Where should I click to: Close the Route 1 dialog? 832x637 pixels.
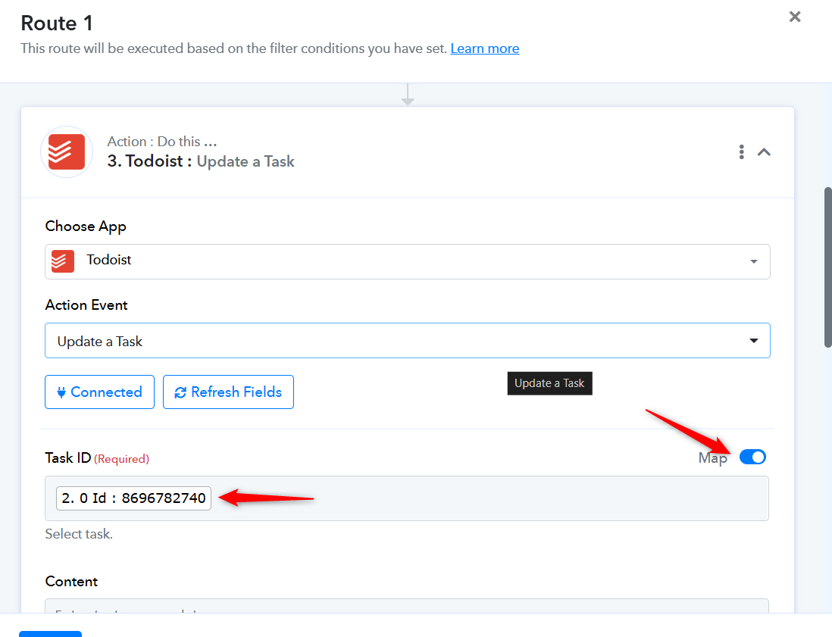pos(794,17)
